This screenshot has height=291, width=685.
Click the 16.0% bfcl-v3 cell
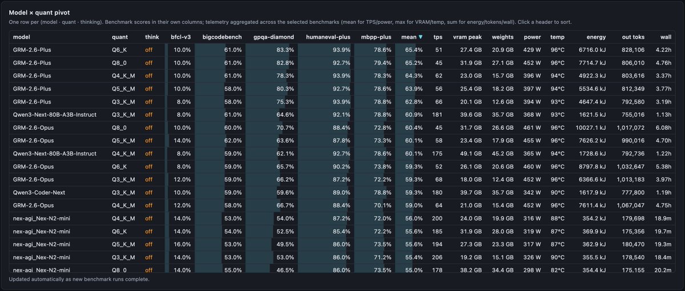[x=182, y=245]
